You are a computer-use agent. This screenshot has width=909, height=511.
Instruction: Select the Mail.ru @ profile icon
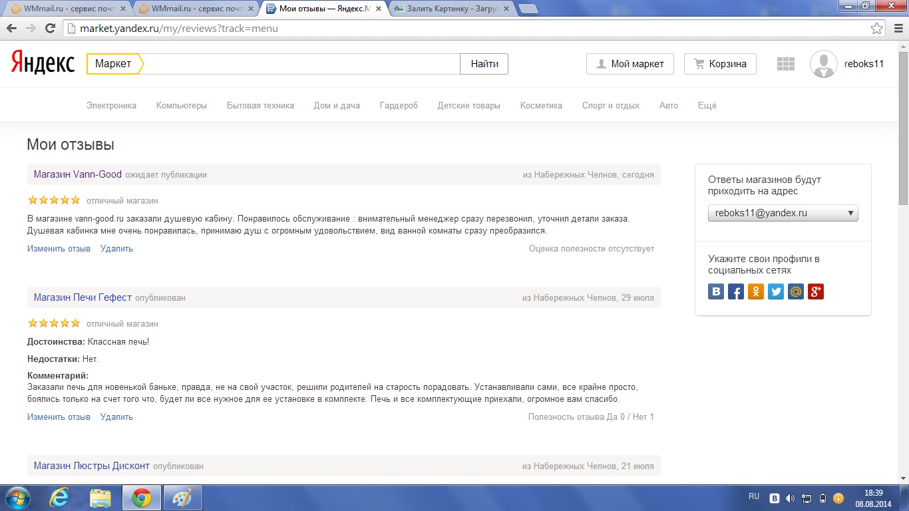[796, 291]
